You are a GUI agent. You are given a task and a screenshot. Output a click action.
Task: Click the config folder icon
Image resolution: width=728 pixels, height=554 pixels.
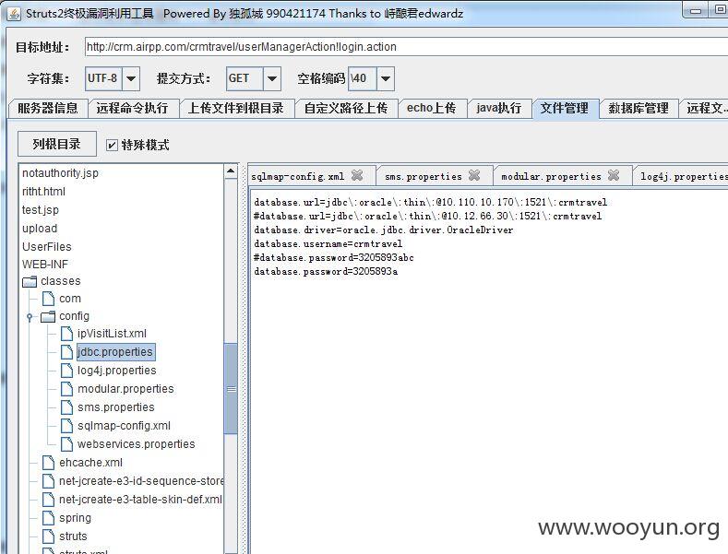[48, 316]
